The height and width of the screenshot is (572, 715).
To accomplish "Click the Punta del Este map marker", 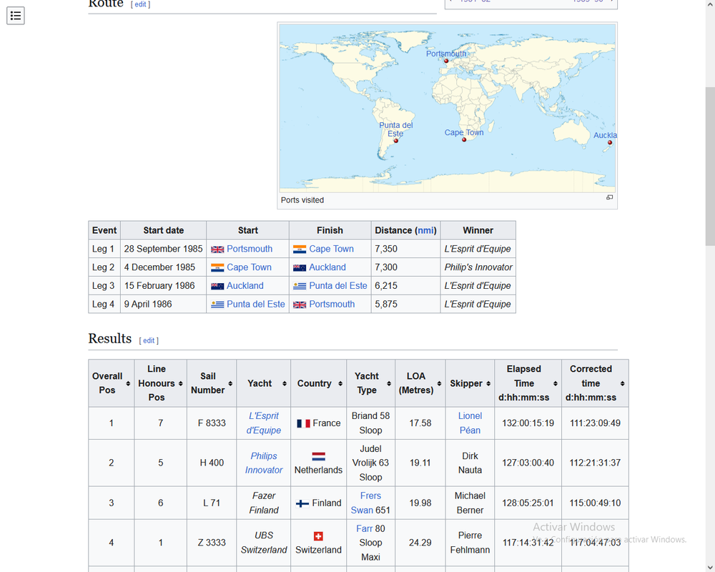I will pos(396,140).
